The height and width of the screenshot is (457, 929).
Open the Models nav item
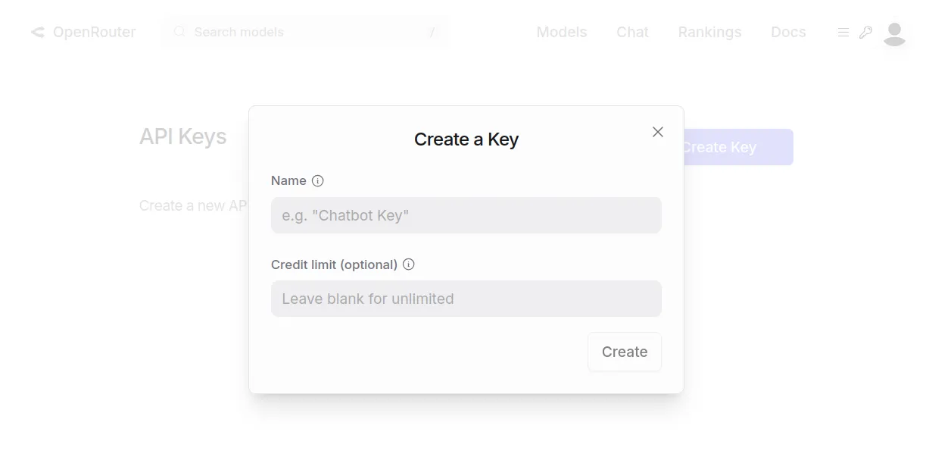coord(562,33)
